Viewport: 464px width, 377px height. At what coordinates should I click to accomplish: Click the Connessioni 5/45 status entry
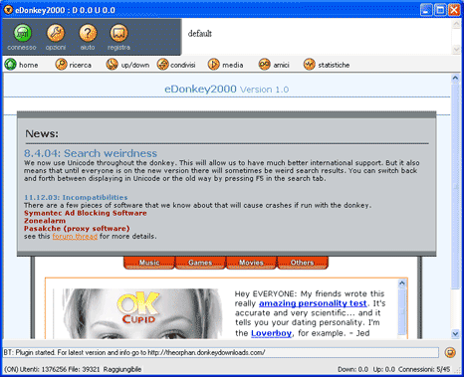[424, 369]
